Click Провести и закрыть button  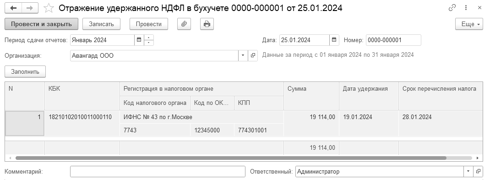[x=42, y=24]
